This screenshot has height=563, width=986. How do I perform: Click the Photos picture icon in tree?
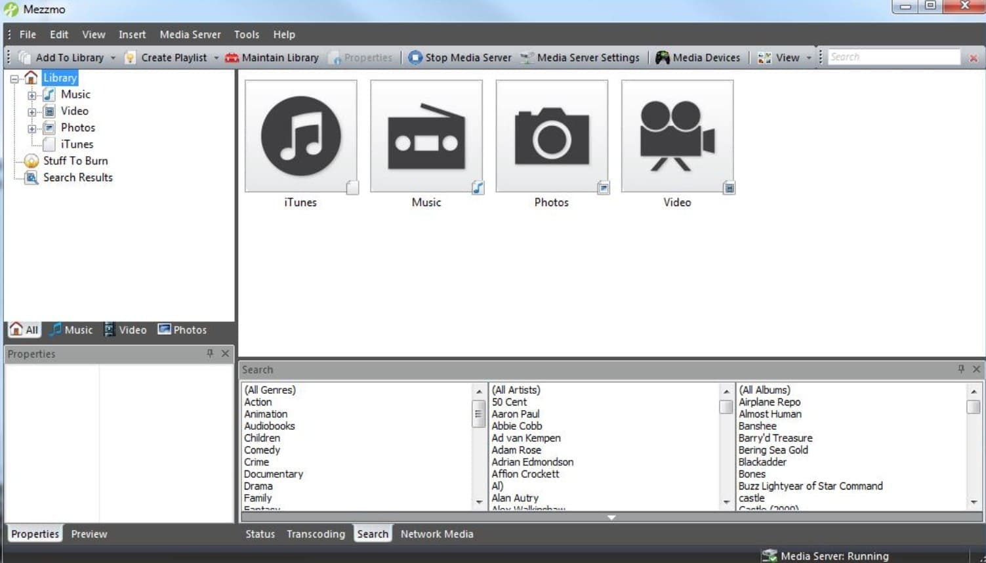pyautogui.click(x=49, y=128)
